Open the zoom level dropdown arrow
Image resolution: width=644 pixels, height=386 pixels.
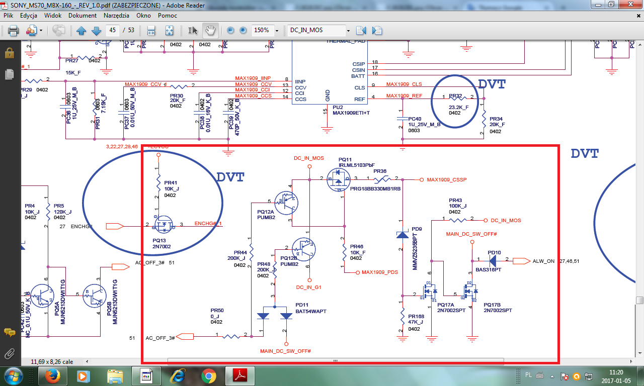pyautogui.click(x=277, y=30)
